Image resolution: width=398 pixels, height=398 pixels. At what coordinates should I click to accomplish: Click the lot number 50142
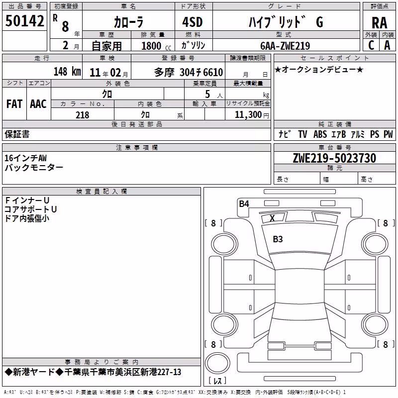coord(24,21)
